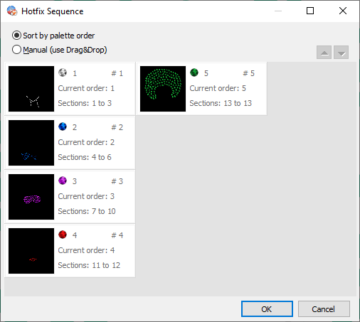The width and height of the screenshot is (360, 322).
Task: Click 'Current order: 1' text
Action: (x=86, y=88)
